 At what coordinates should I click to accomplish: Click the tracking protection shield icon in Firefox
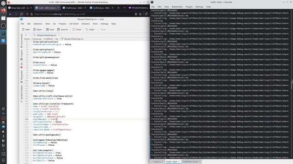27,14
